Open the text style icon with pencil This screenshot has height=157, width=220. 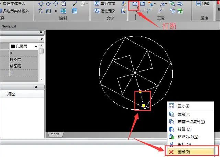click(124, 4)
